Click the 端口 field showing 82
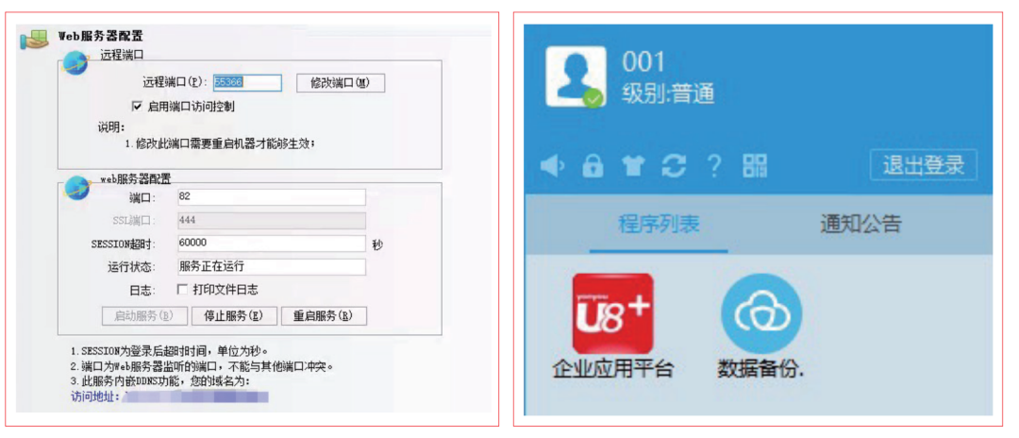The width and height of the screenshot is (1019, 438). [x=272, y=197]
